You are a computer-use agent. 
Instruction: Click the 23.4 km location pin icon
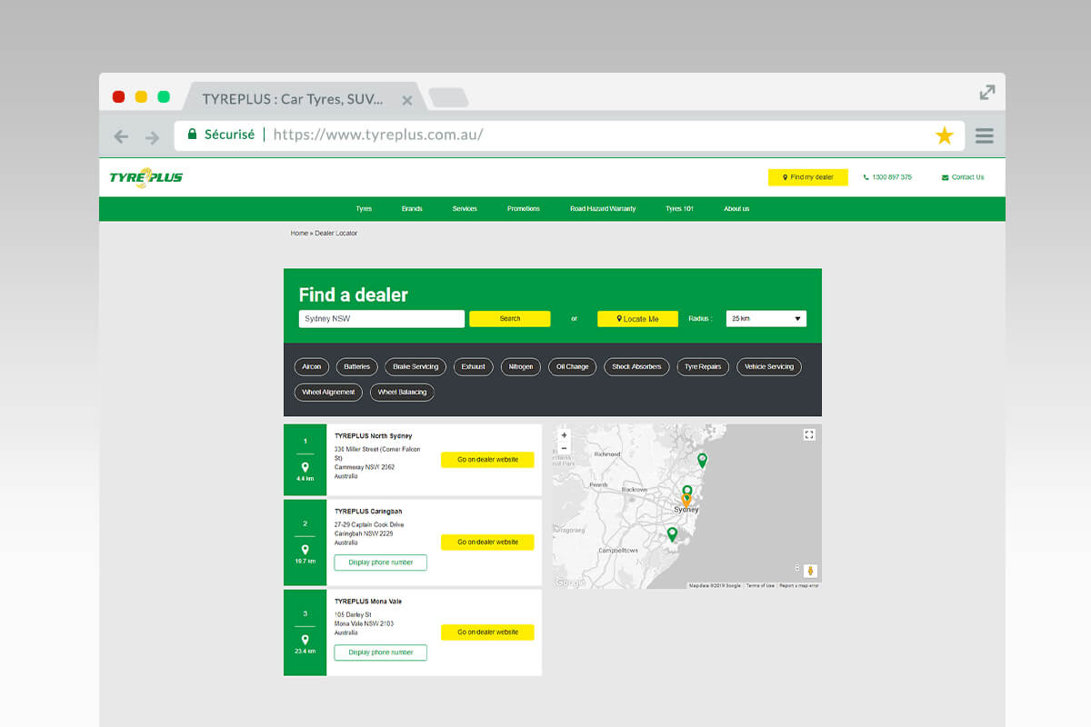305,640
